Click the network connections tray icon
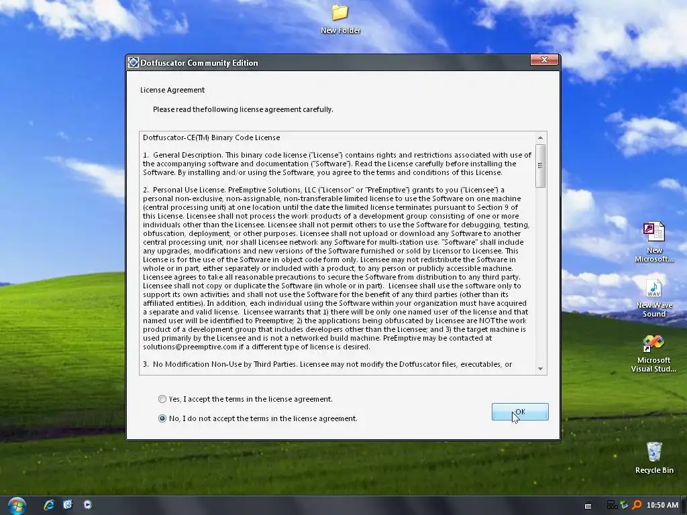Screen dimensions: 687x515 click(x=612, y=505)
